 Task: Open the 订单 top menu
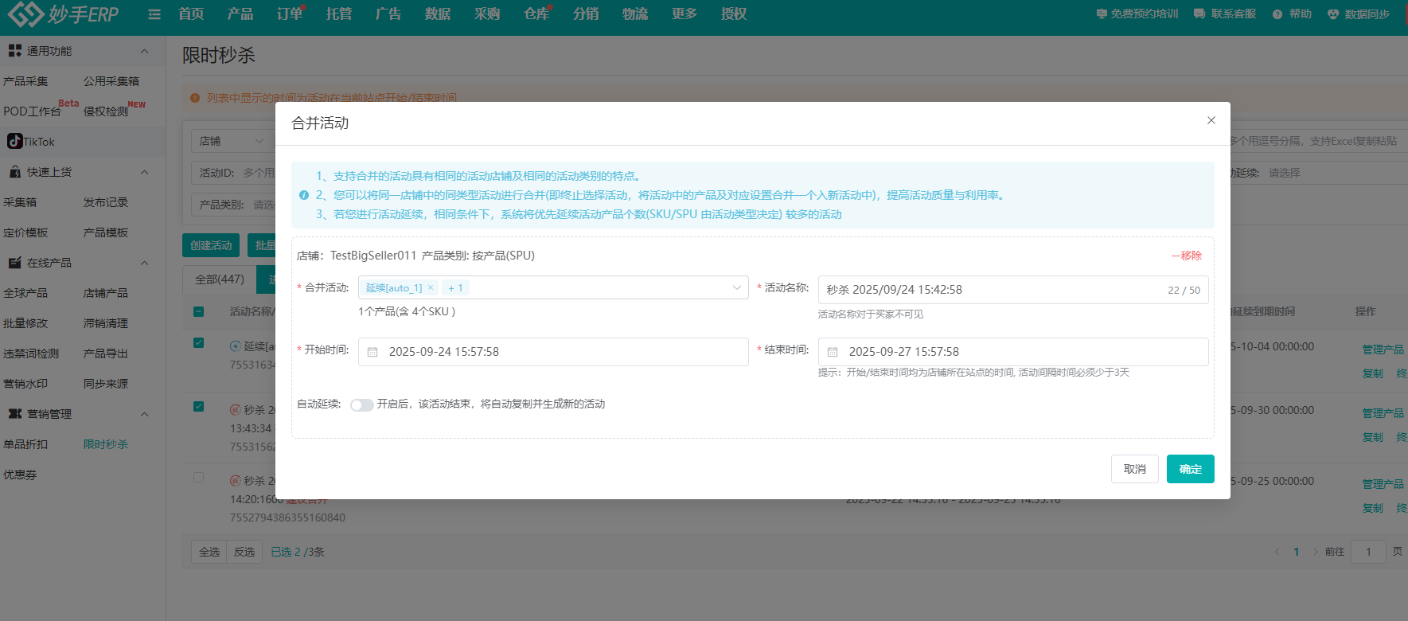pos(290,14)
